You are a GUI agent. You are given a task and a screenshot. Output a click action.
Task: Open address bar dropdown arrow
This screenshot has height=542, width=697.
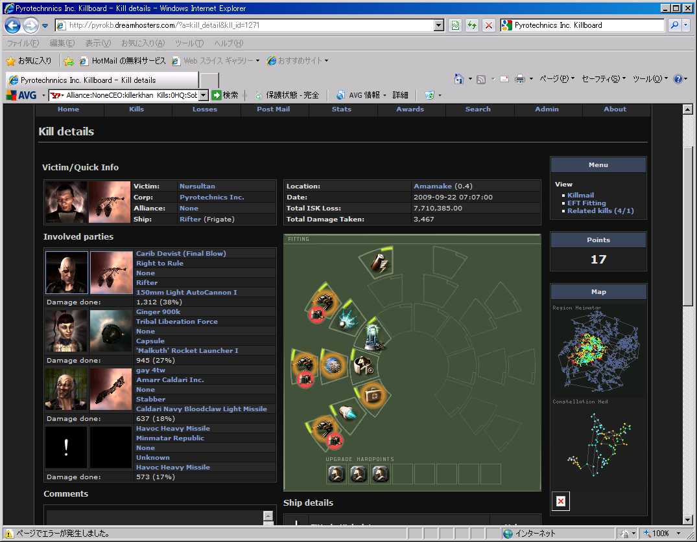(x=439, y=25)
